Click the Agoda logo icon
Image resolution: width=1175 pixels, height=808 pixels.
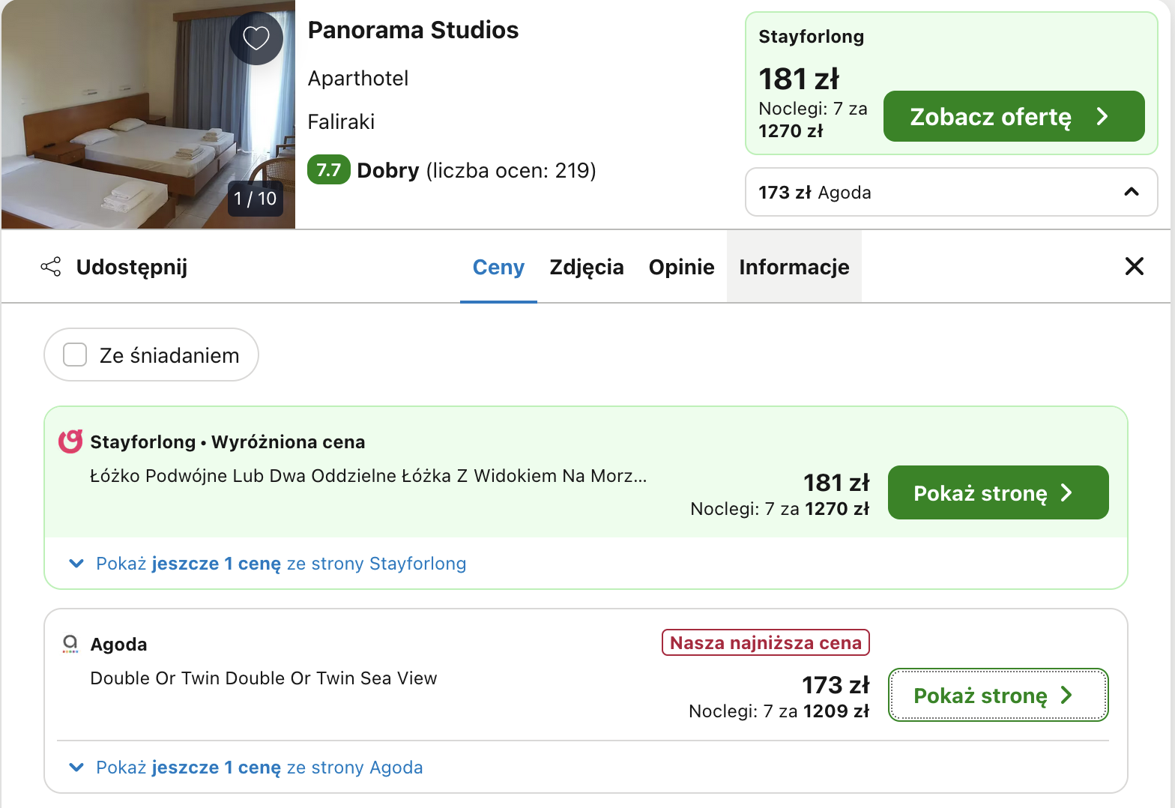(70, 644)
